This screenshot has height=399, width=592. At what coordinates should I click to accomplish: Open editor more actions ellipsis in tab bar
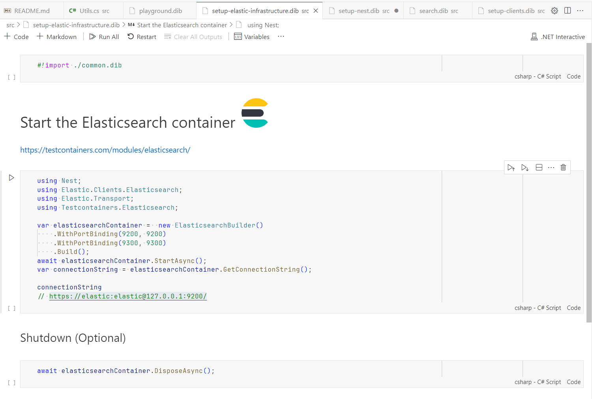point(580,11)
